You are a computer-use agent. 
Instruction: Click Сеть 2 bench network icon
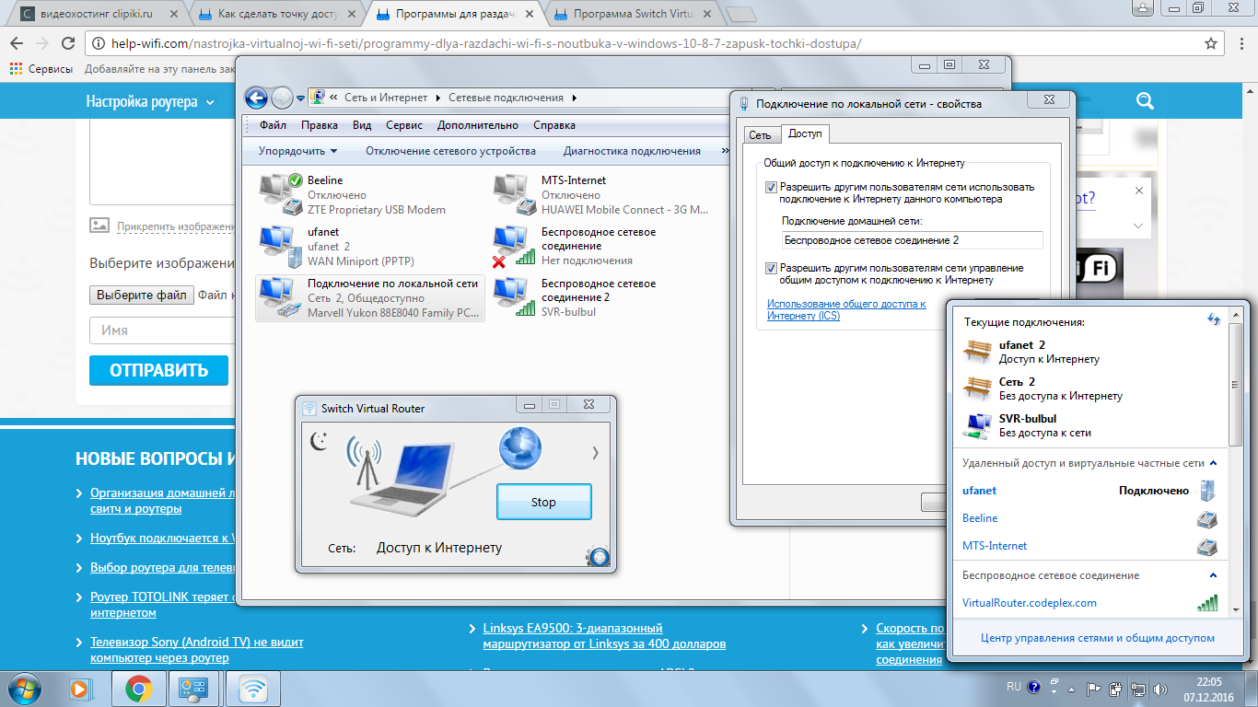coord(977,388)
